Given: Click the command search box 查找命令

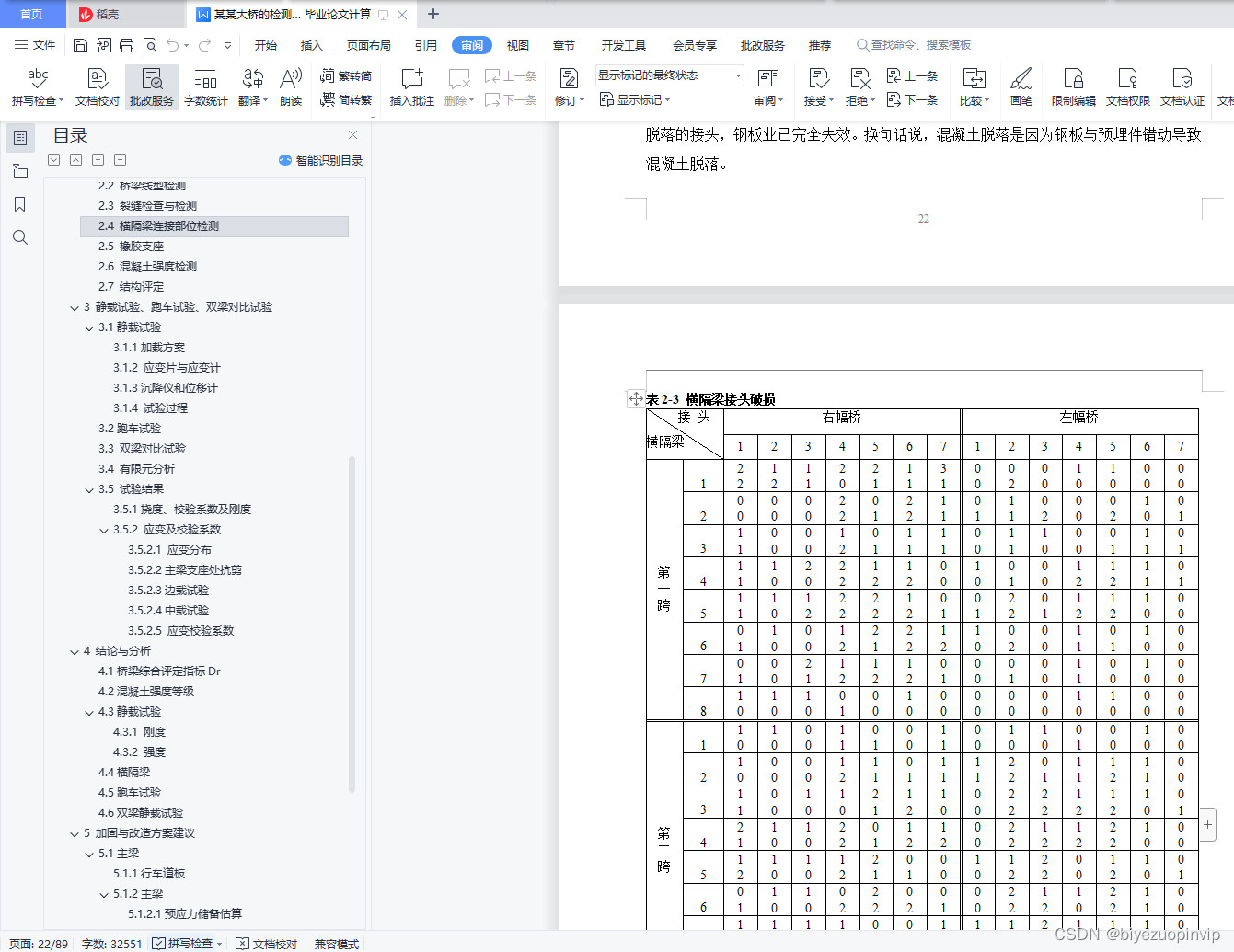Looking at the screenshot, I should pos(915,45).
